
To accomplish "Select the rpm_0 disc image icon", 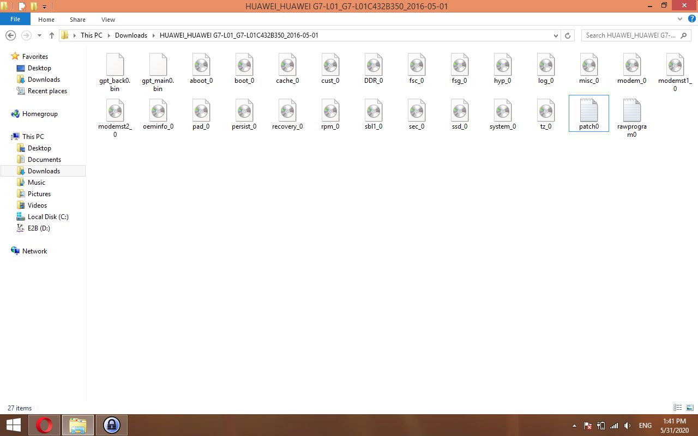I will click(330, 110).
